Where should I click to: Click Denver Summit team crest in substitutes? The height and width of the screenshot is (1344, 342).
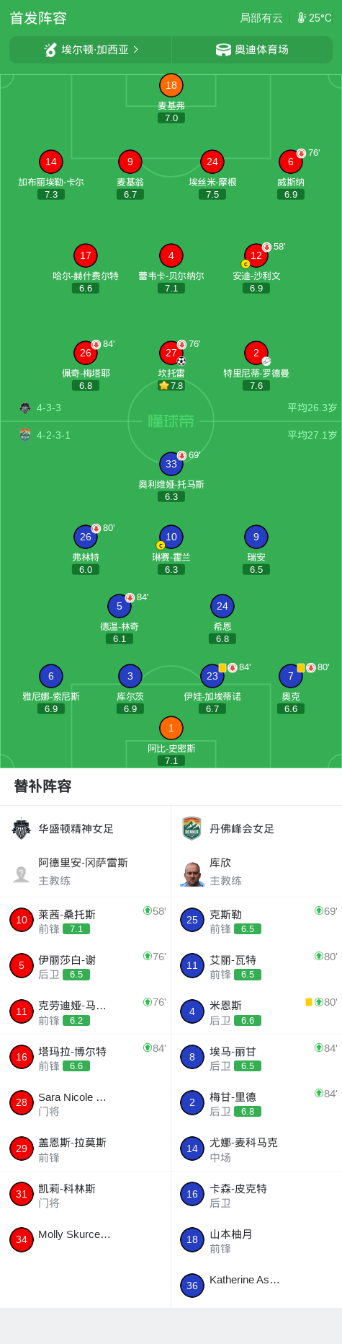point(192,829)
